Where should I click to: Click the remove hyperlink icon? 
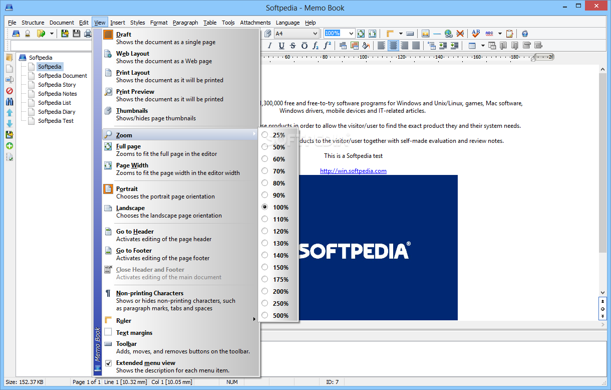pos(460,34)
